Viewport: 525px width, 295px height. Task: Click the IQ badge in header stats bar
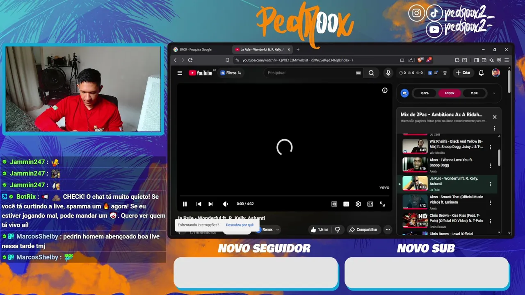click(x=430, y=73)
